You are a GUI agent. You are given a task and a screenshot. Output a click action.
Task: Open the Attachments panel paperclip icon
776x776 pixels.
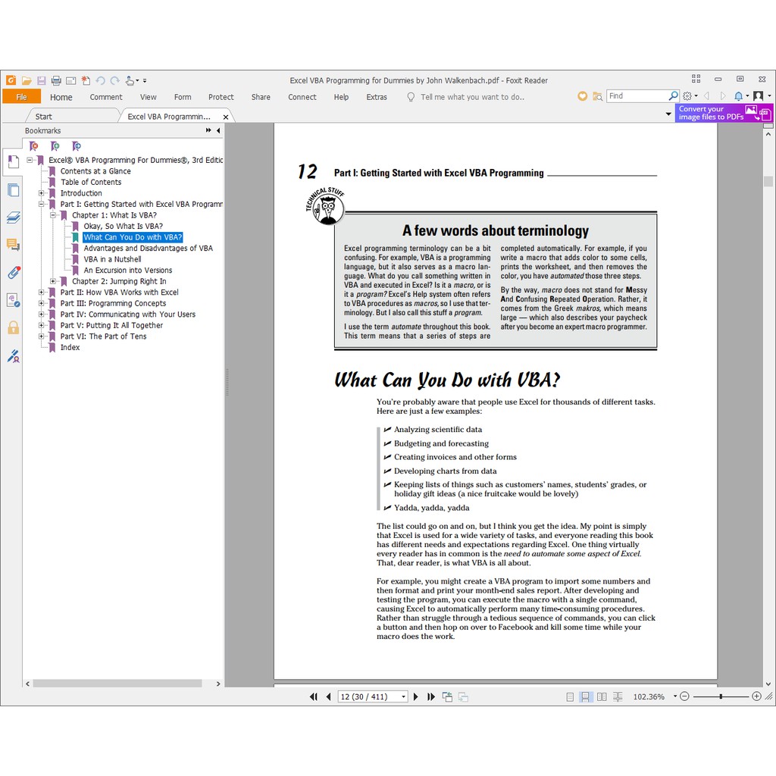pyautogui.click(x=13, y=272)
